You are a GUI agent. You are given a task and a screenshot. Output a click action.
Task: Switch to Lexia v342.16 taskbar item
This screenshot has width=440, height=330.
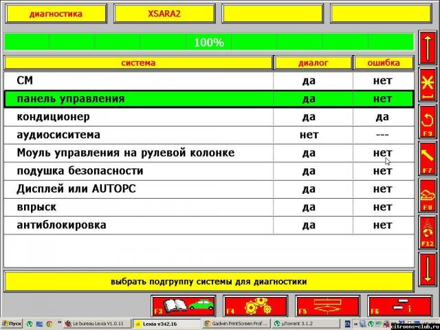tap(166, 324)
